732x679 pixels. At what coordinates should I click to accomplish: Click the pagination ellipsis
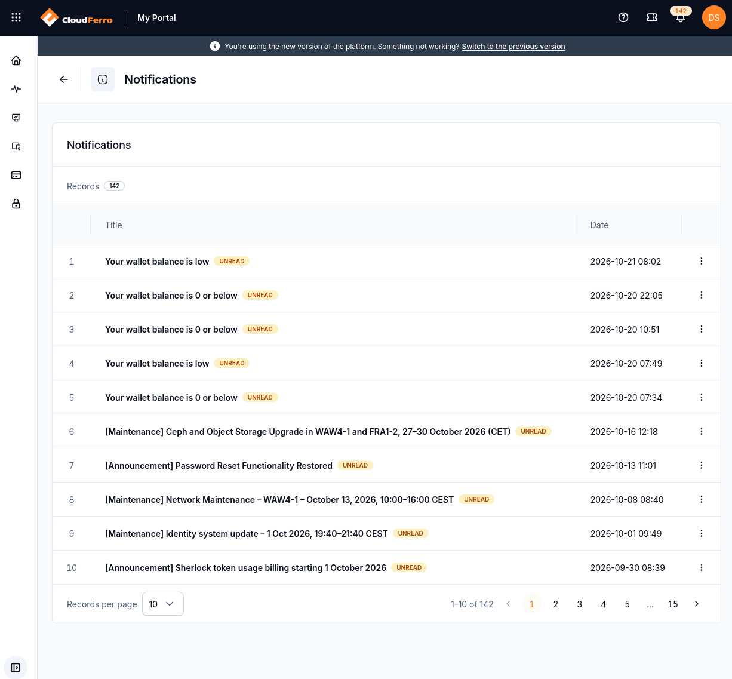click(650, 604)
